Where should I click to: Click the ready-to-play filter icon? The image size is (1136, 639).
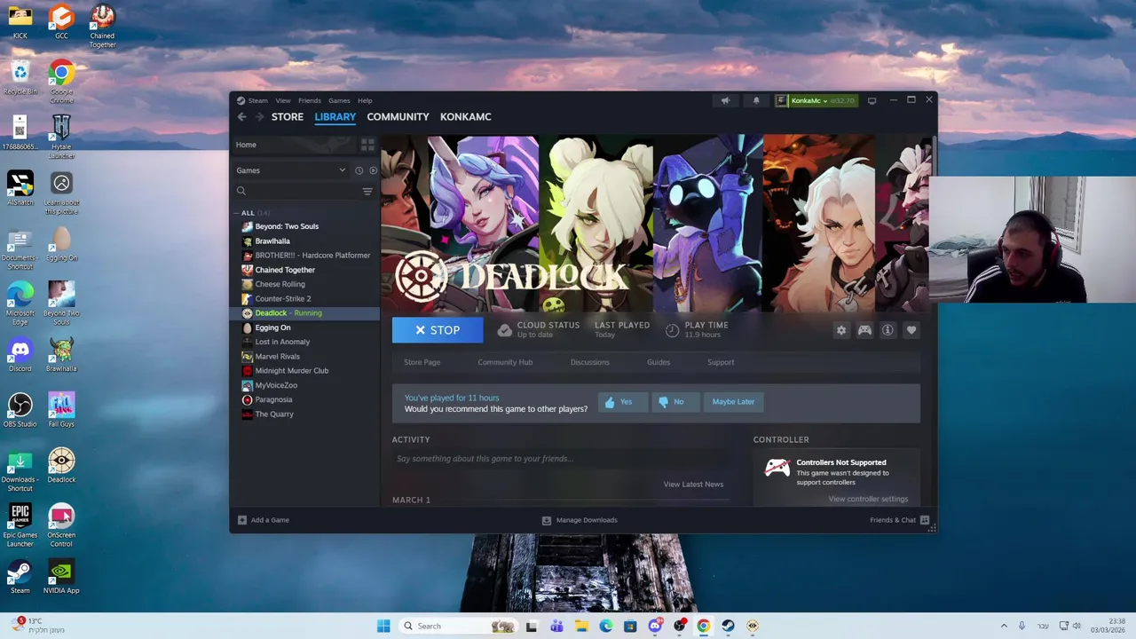click(x=373, y=170)
